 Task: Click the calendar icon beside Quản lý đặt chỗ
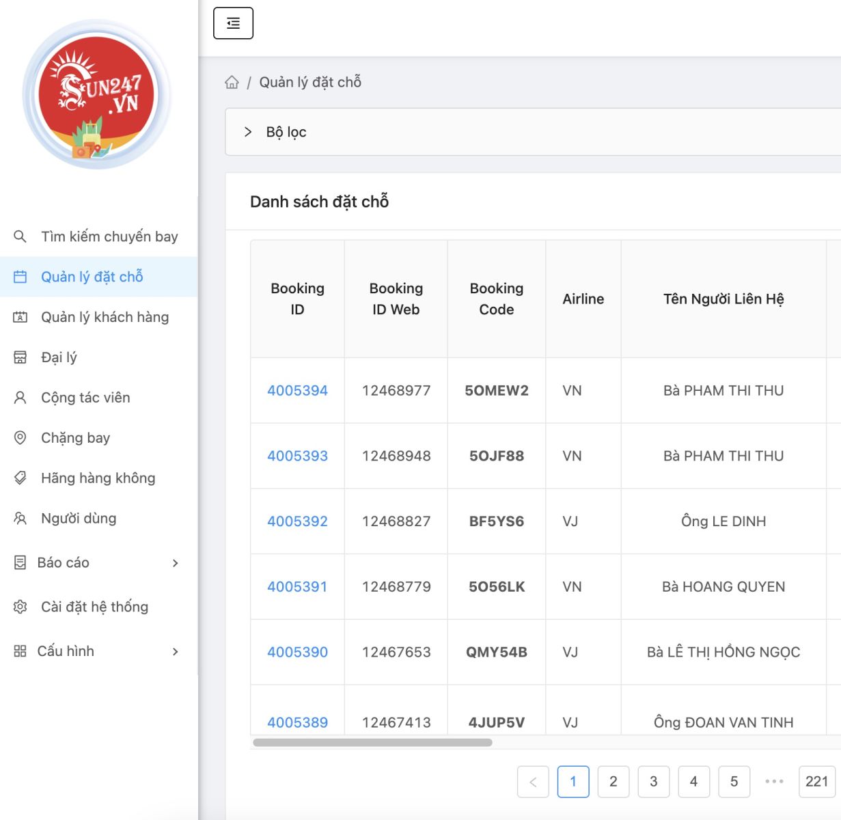pos(20,277)
